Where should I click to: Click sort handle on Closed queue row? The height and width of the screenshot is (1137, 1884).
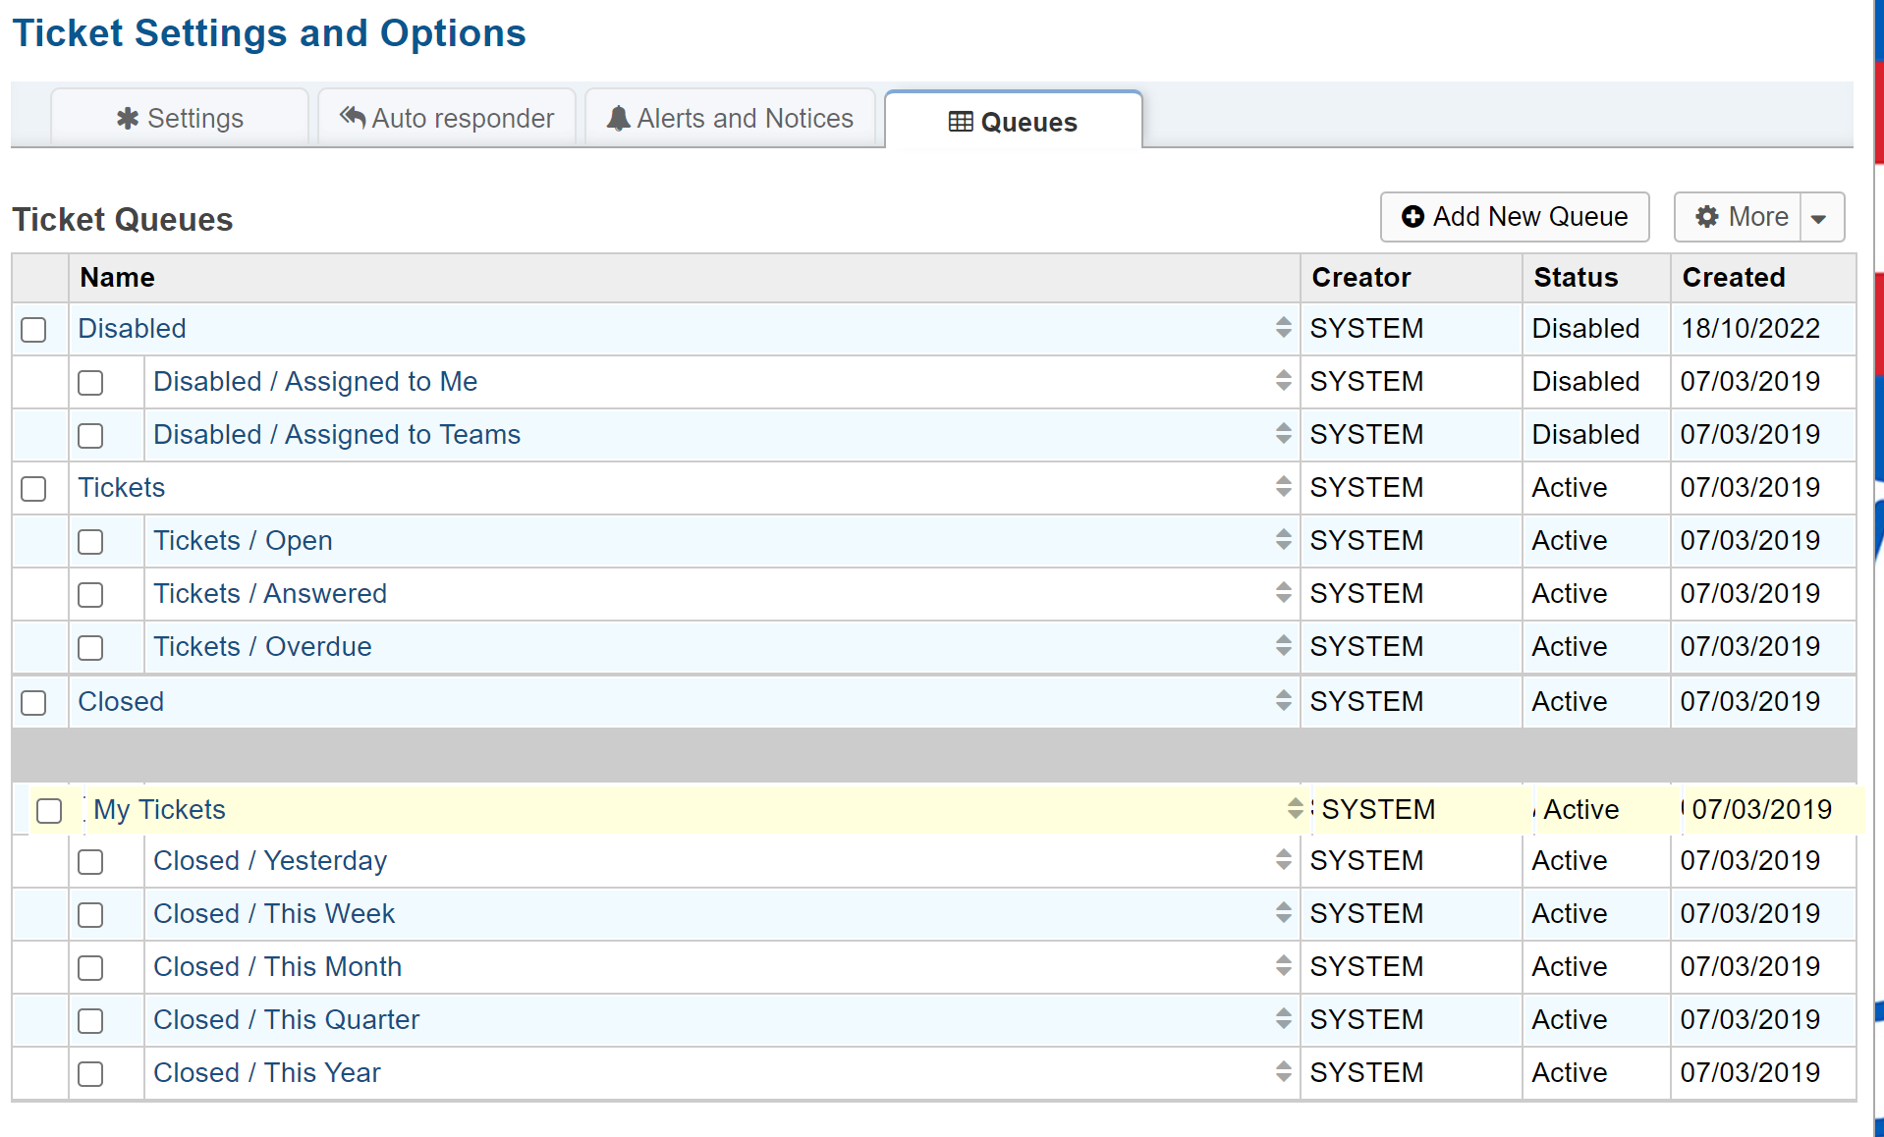click(1283, 701)
